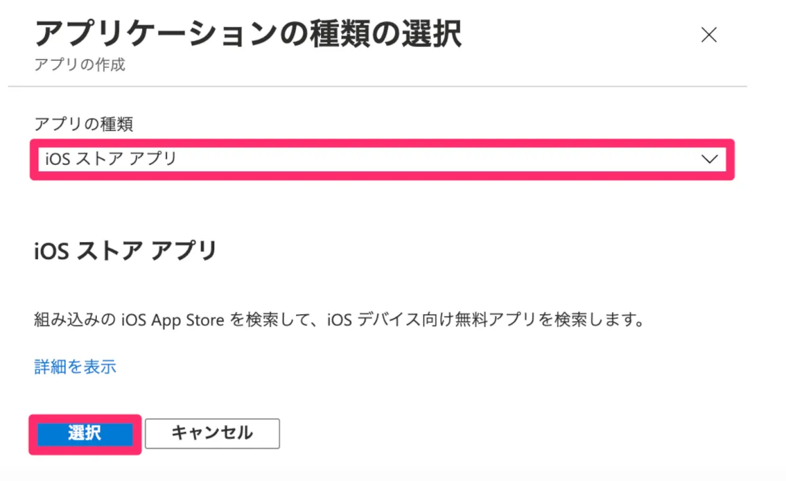
Task: Click the アプリの種類 field label
Action: (x=83, y=124)
